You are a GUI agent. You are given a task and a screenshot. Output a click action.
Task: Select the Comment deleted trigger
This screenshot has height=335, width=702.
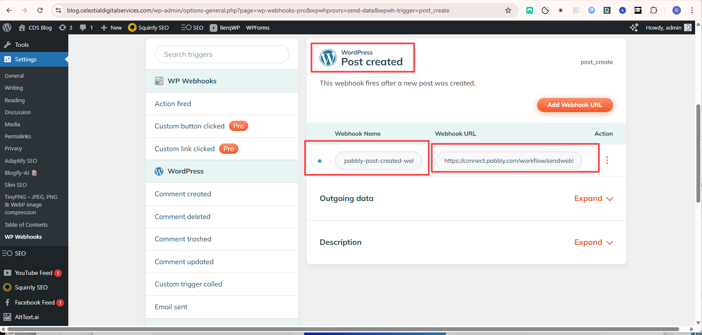coord(222,216)
